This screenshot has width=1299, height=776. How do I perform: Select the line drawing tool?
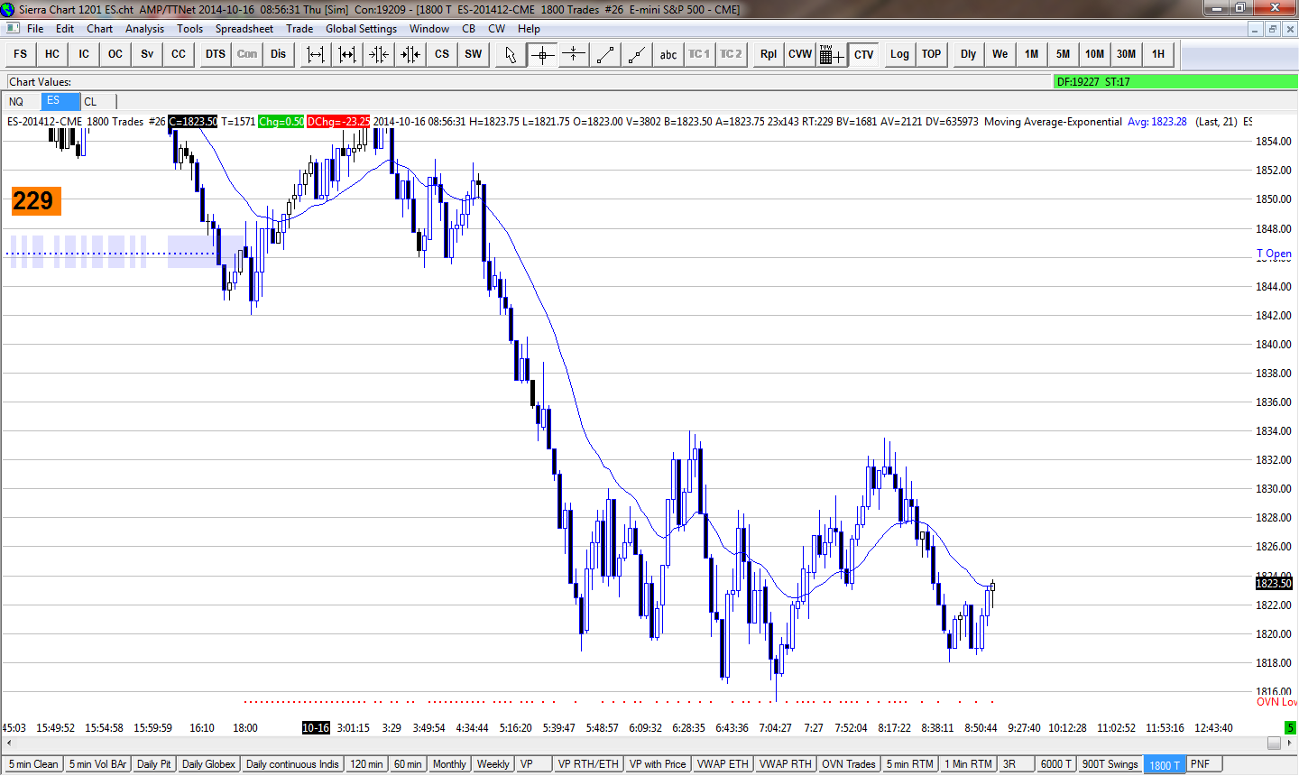605,54
